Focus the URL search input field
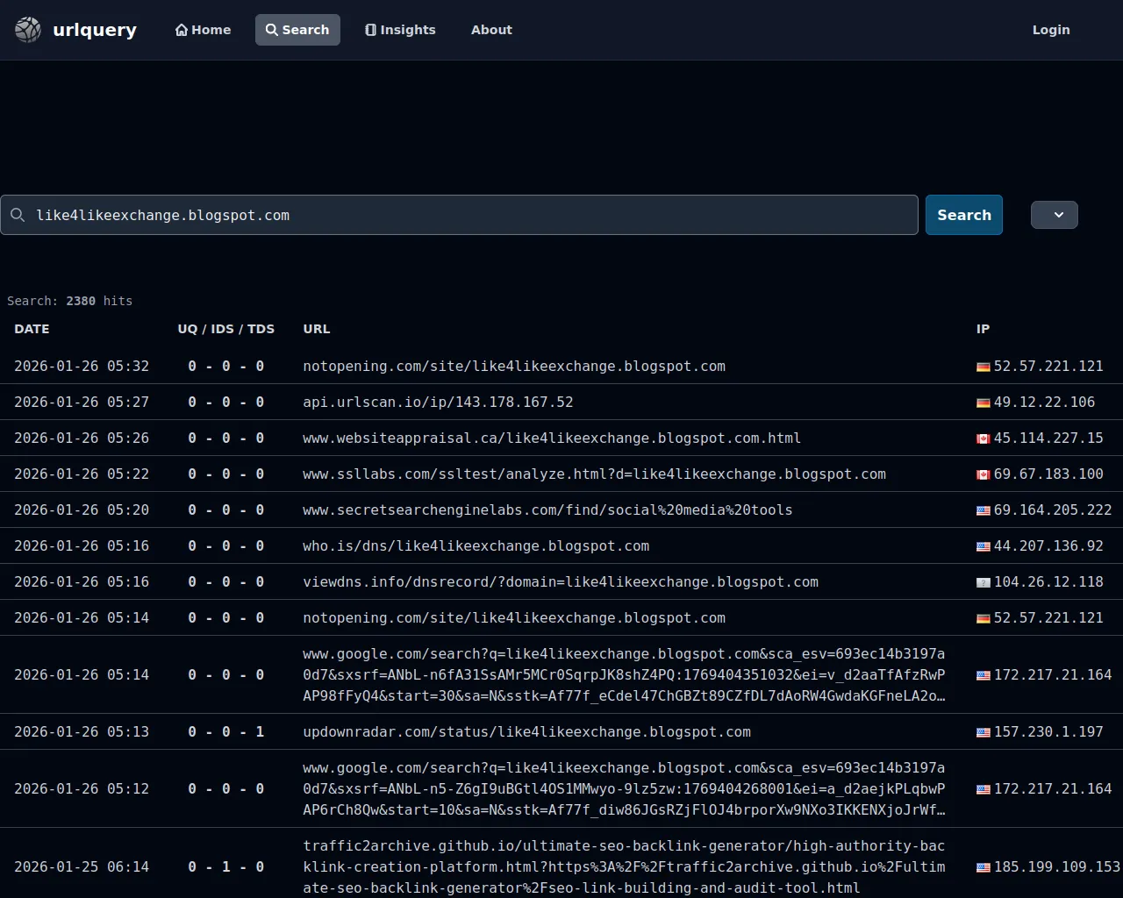 coord(474,215)
